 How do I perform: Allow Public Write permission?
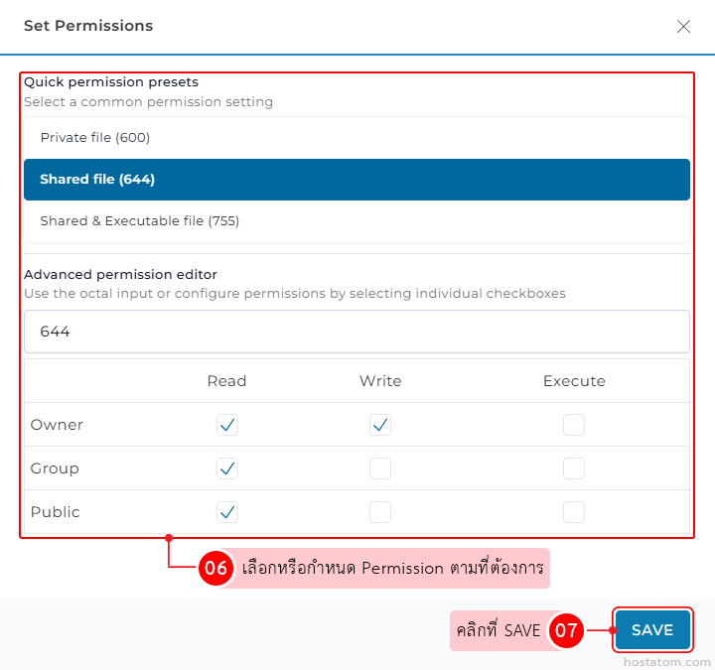[380, 512]
